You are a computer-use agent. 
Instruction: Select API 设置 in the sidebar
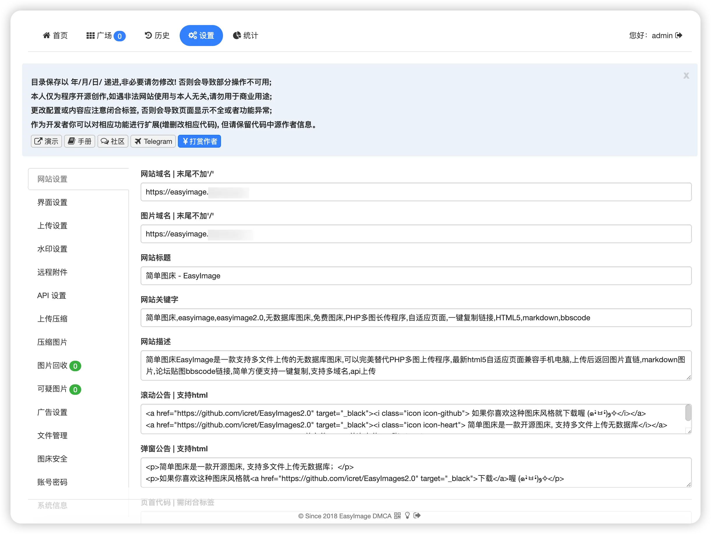[78, 296]
